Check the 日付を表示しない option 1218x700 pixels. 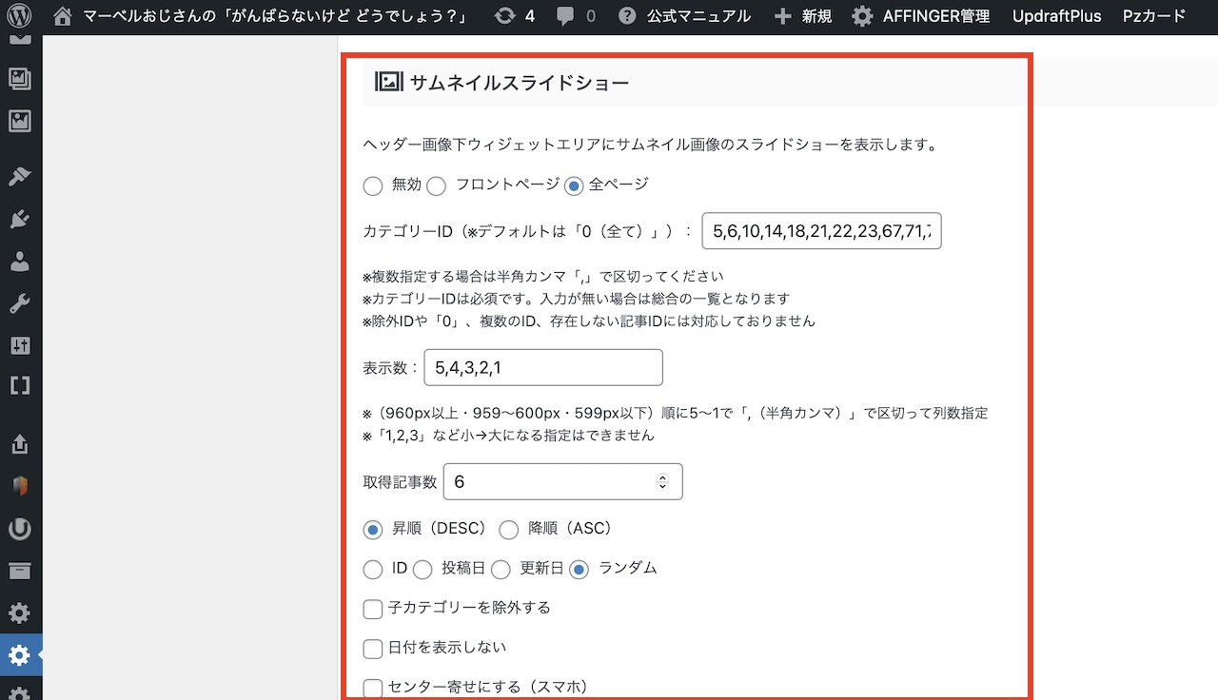[x=373, y=649]
